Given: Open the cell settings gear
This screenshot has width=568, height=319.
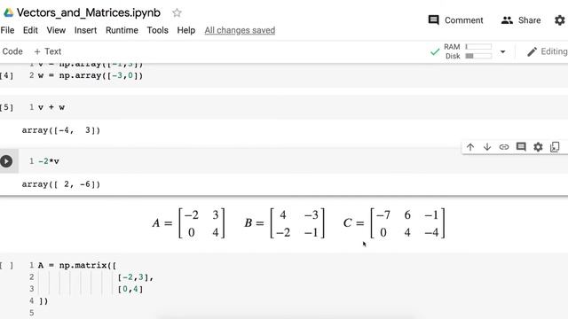Looking at the screenshot, I should coord(538,147).
